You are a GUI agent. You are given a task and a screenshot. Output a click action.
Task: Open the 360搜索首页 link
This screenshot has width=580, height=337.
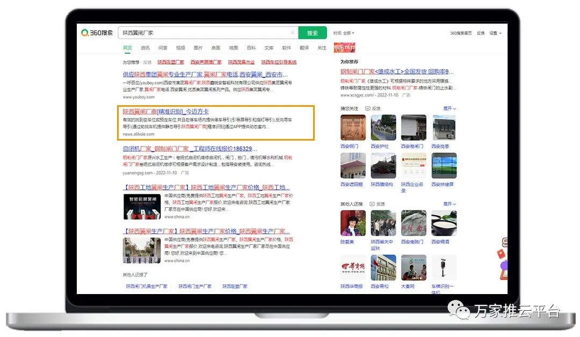coord(461,33)
